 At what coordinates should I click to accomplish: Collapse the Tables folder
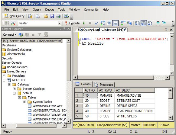[19, 98]
